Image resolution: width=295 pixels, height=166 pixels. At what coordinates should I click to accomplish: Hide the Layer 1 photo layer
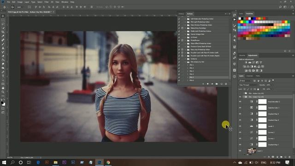coord(240,151)
